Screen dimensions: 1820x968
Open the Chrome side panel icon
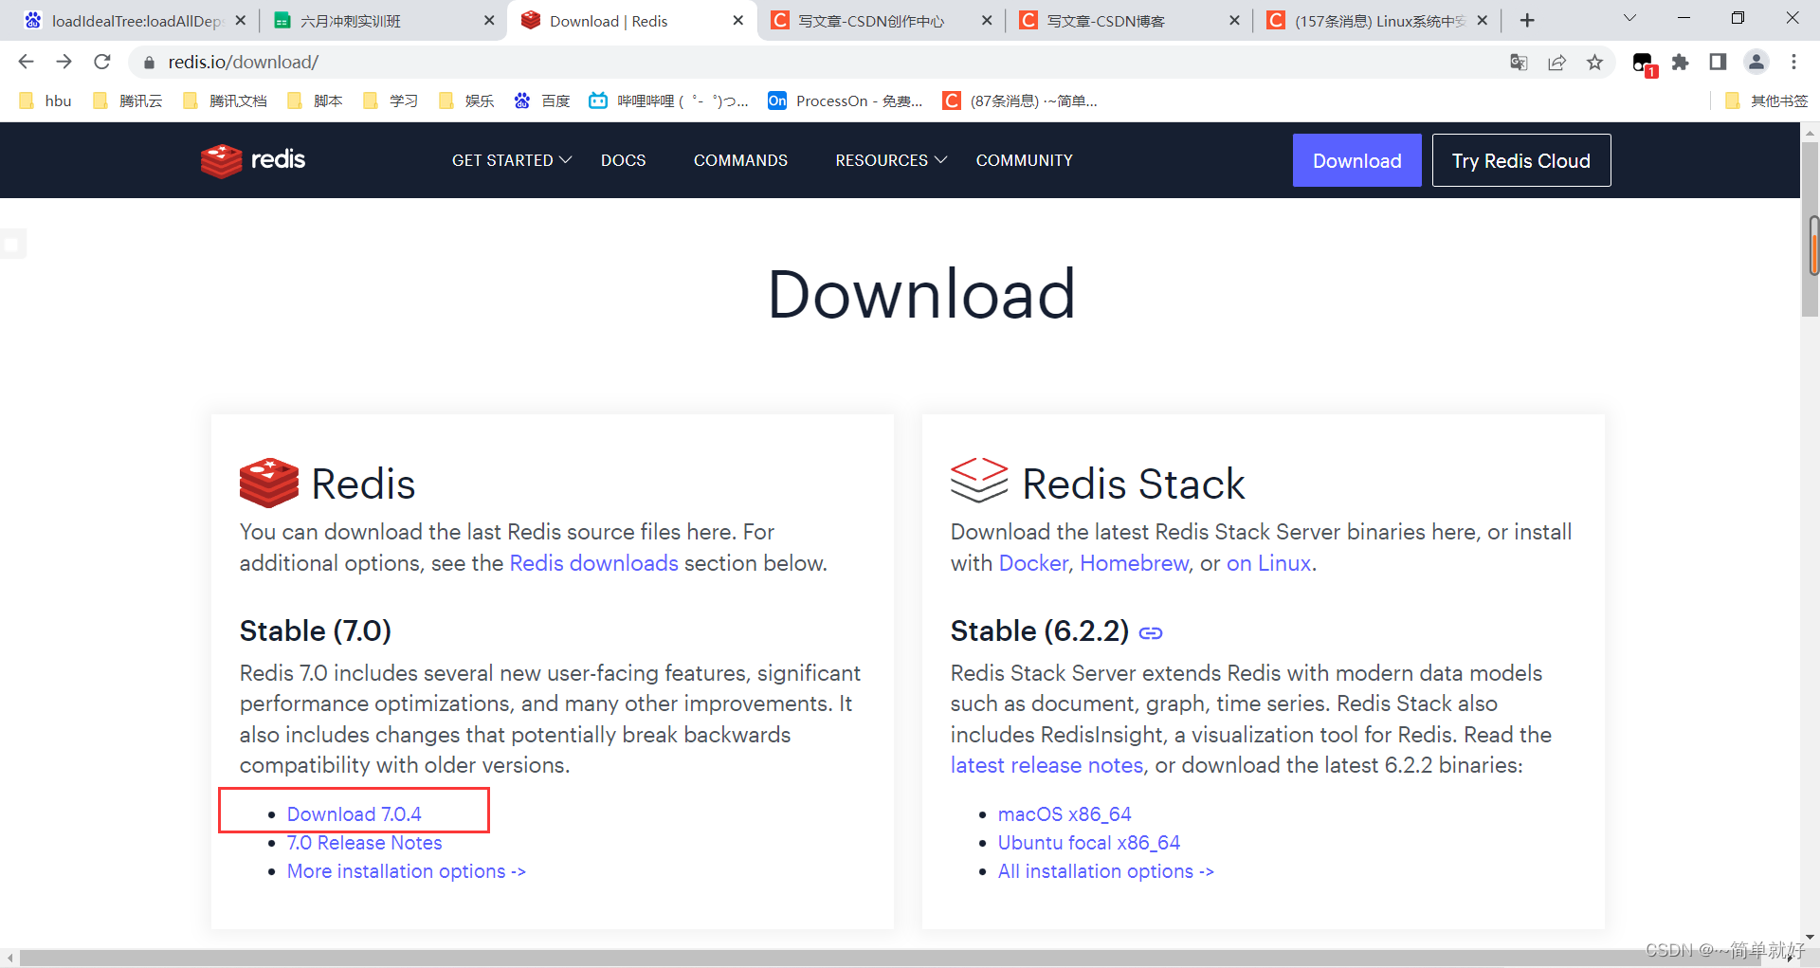click(x=1718, y=62)
